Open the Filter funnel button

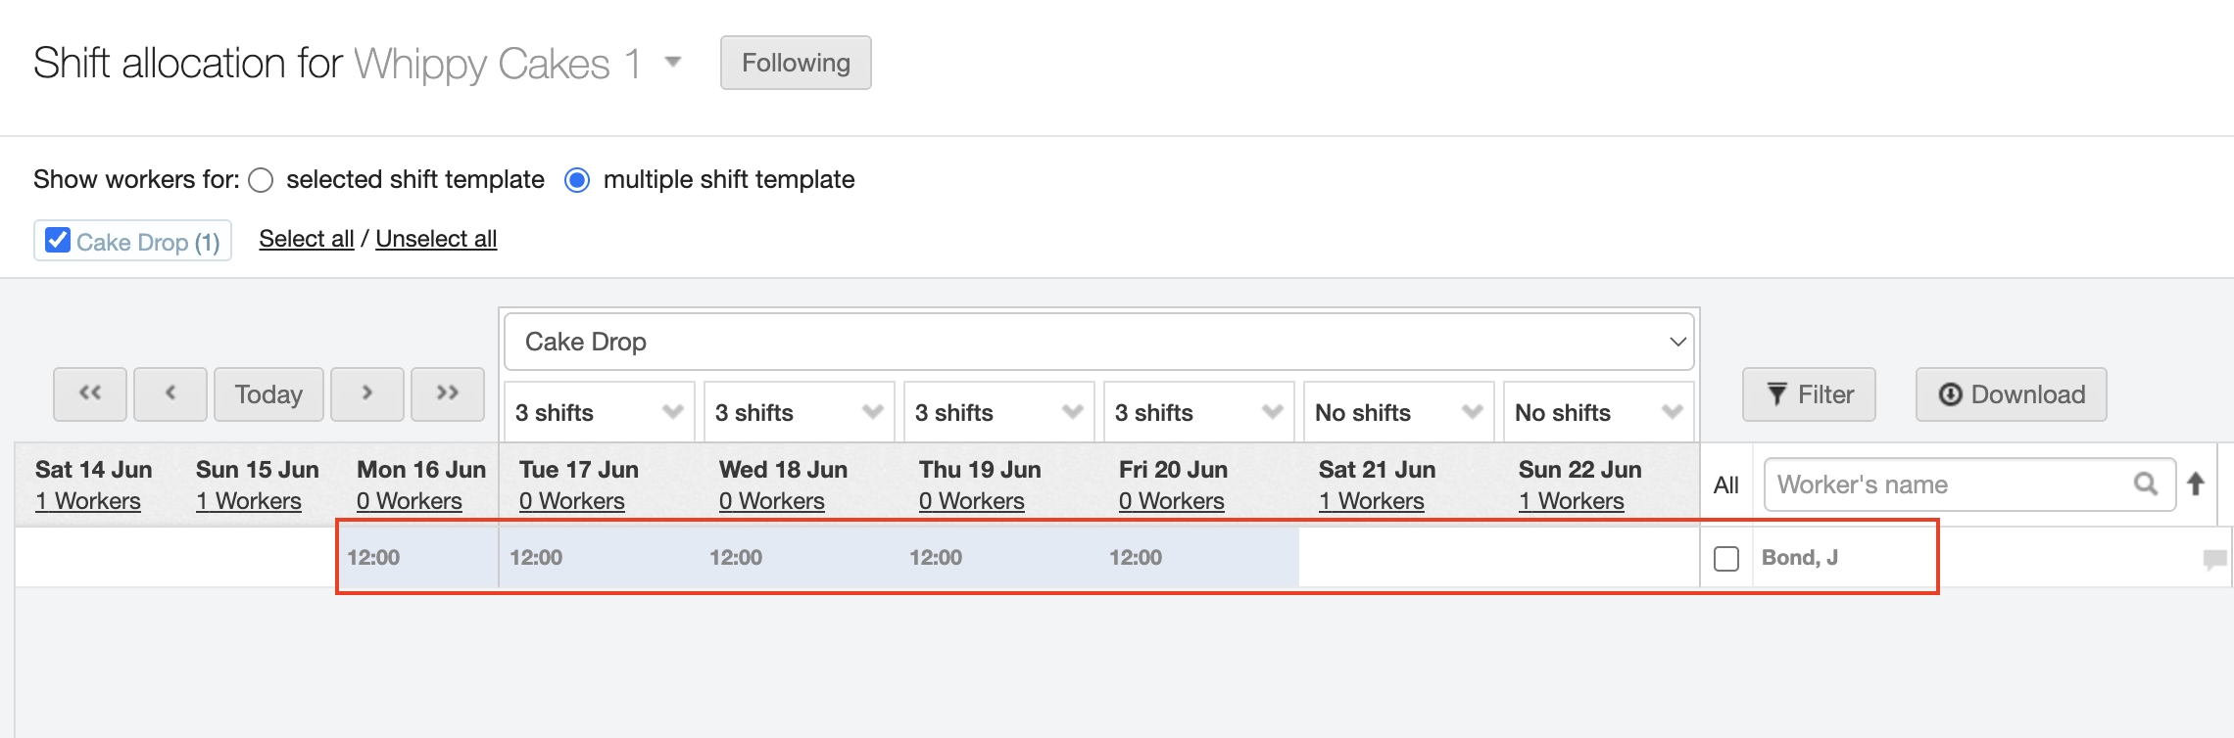coord(1809,394)
